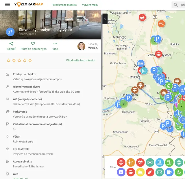Screen dimensions: 185x179
Task: Toggle the green gas station filter
Action: coord(169,162)
